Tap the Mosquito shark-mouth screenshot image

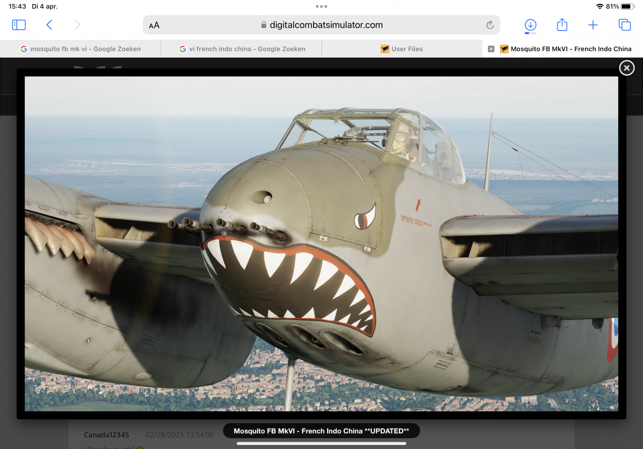coord(321,244)
